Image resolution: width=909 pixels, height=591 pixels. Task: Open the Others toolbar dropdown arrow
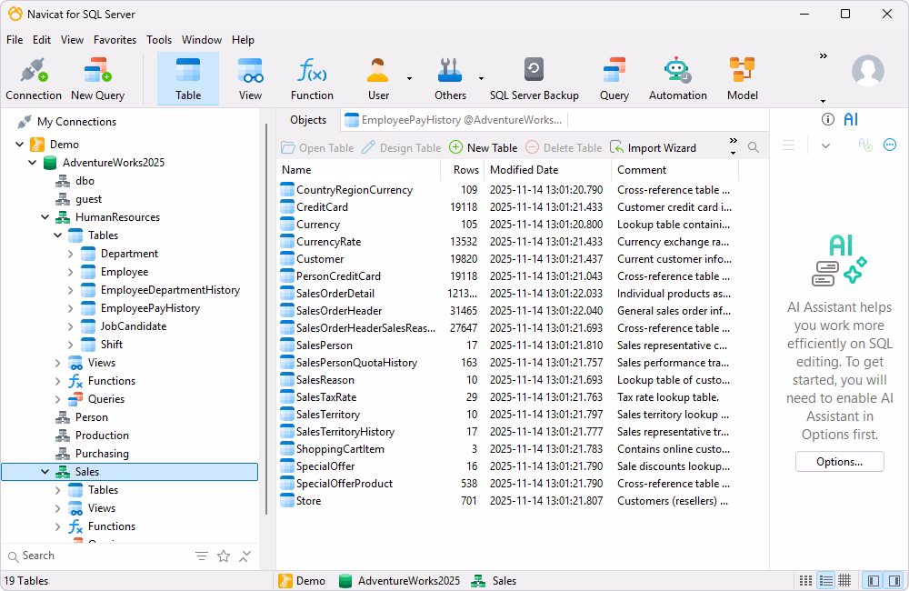481,78
